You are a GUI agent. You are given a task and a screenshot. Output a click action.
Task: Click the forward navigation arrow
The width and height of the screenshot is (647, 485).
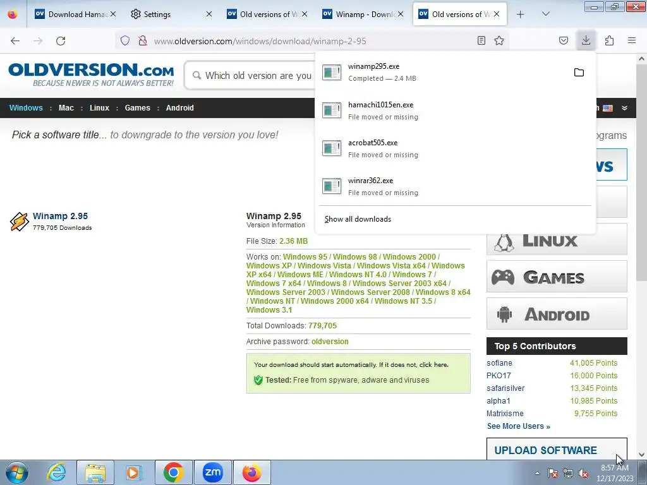tap(38, 41)
